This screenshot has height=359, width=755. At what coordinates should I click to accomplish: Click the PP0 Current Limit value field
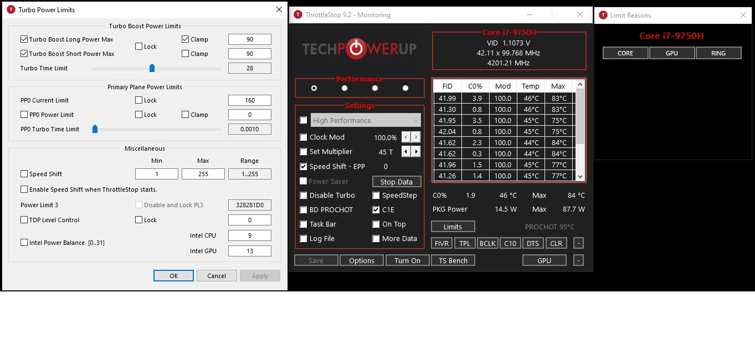click(249, 100)
